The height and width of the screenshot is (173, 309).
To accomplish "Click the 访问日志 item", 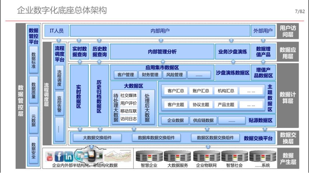I will click(x=128, y=119).
